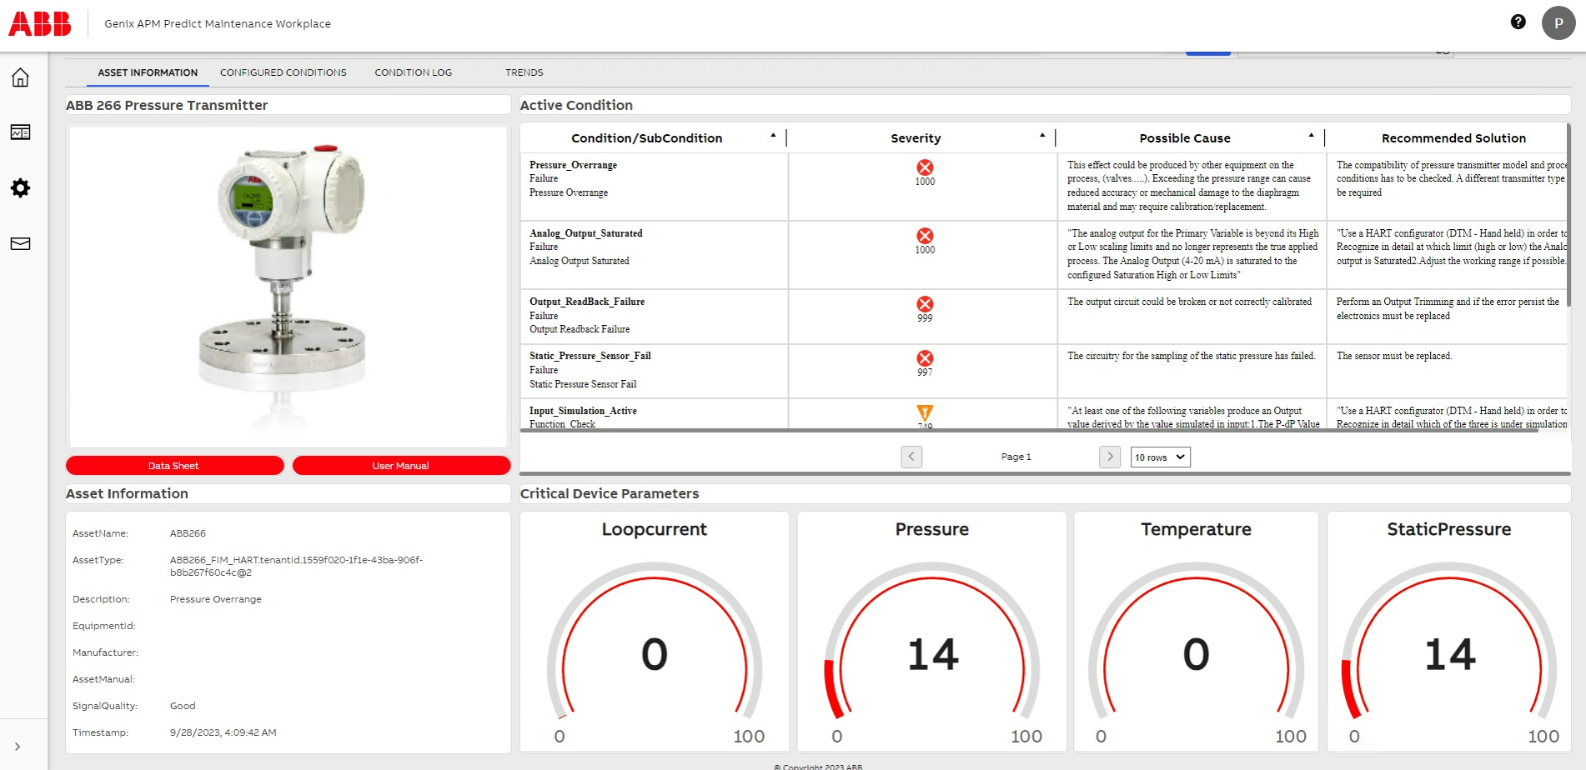Switch to Configured Conditions tab
Image resolution: width=1586 pixels, height=770 pixels.
(x=283, y=72)
